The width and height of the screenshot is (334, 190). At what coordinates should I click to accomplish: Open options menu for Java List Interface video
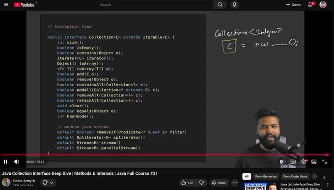point(328,185)
